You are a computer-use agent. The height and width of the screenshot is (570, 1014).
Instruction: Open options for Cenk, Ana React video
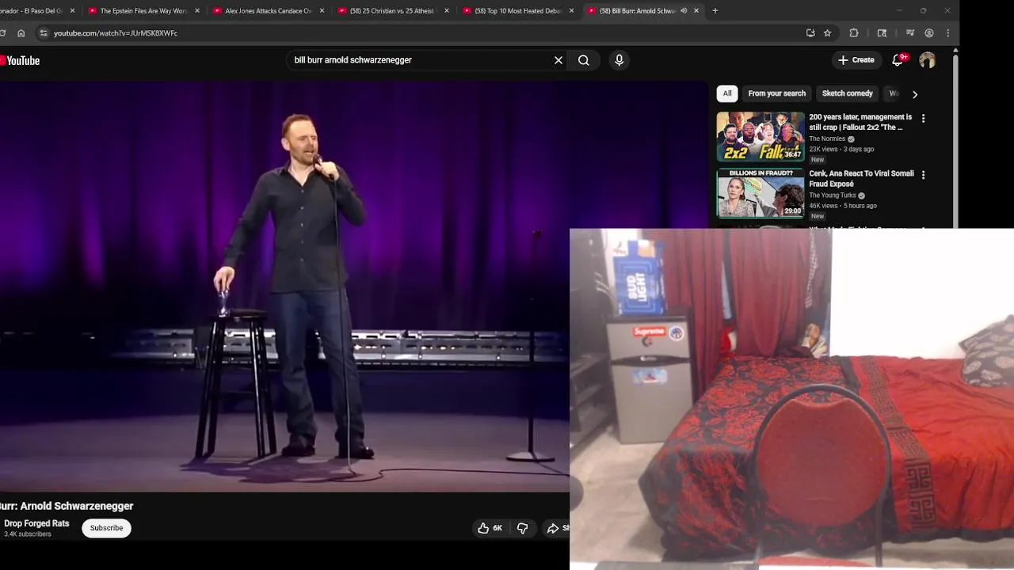[923, 174]
